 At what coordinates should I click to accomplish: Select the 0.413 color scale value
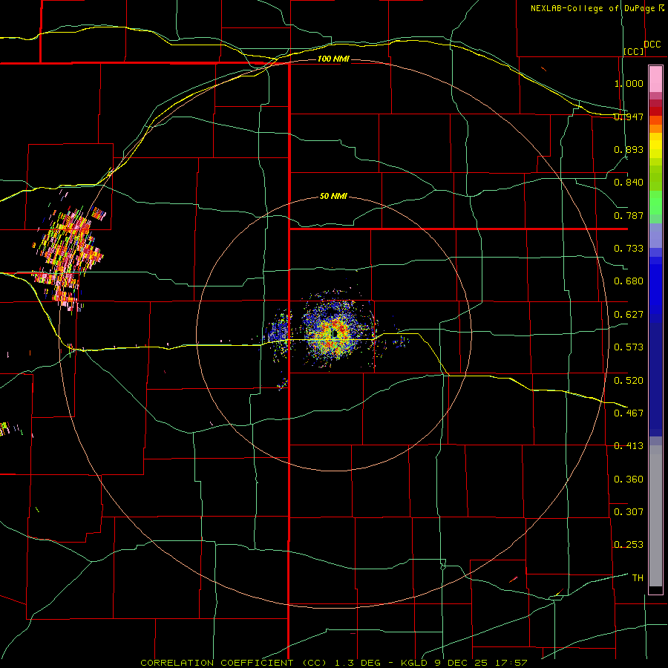tap(629, 446)
